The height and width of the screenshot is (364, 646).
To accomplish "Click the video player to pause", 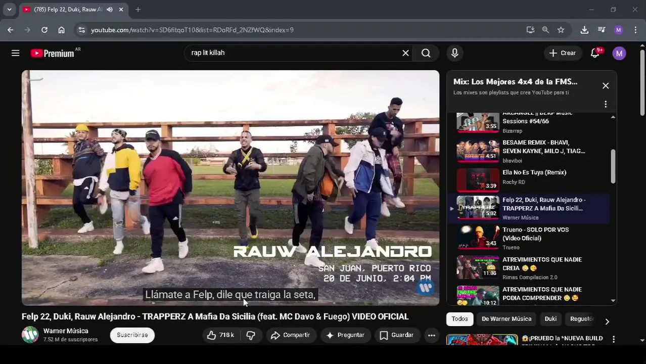I will pyautogui.click(x=230, y=188).
